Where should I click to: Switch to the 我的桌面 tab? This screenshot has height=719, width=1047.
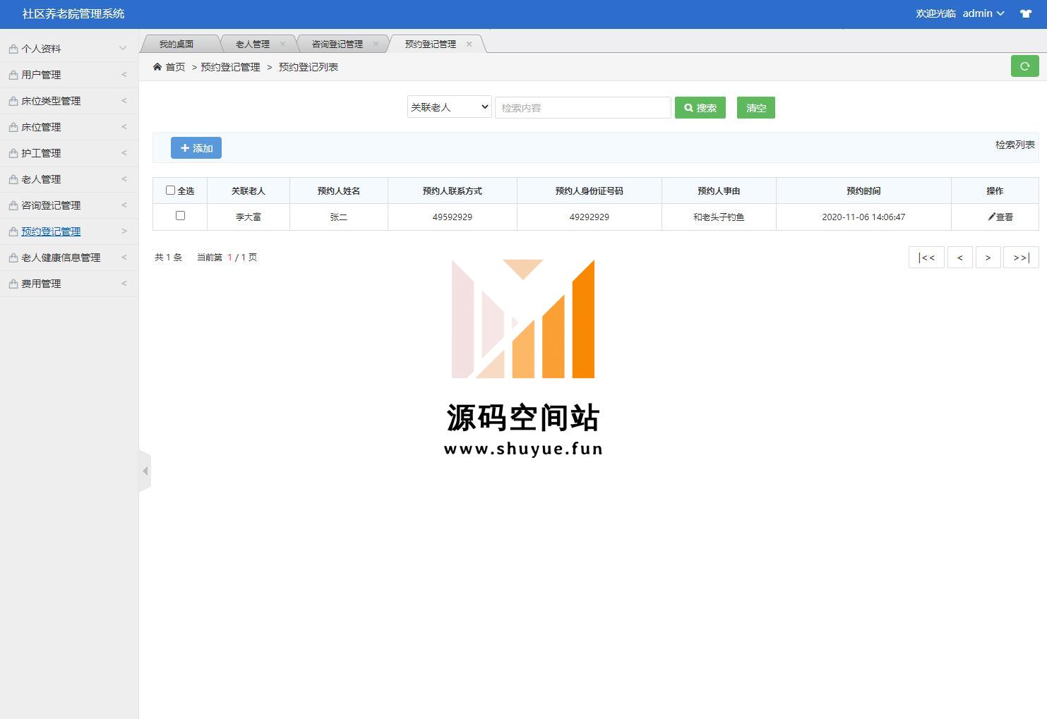[177, 44]
